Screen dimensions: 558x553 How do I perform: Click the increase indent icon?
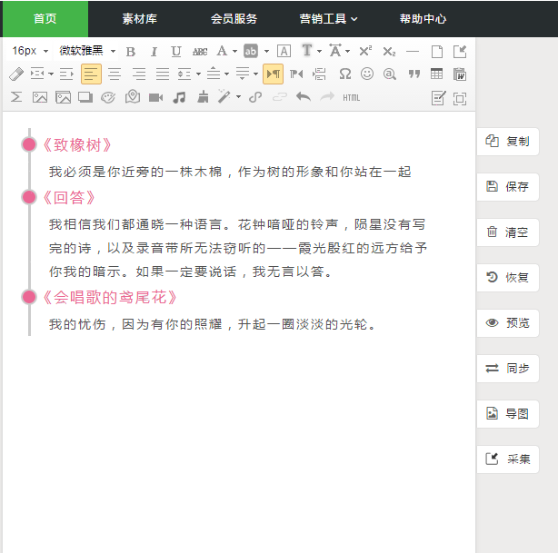[66, 74]
